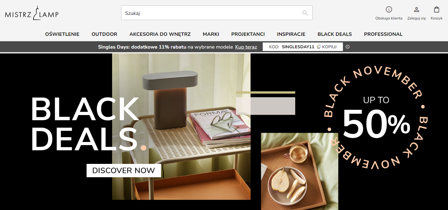The width and height of the screenshot is (448, 210).
Task: Focus the Szukaj search field
Action: point(217,13)
